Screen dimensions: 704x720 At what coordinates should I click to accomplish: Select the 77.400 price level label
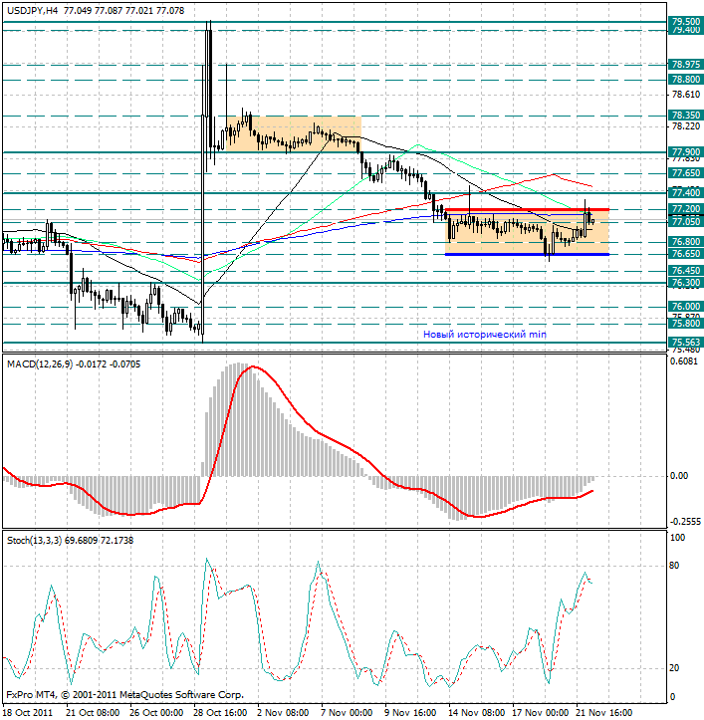pos(686,192)
